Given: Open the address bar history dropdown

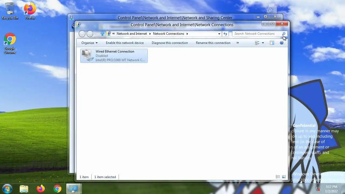Looking at the screenshot, I should [x=219, y=34].
